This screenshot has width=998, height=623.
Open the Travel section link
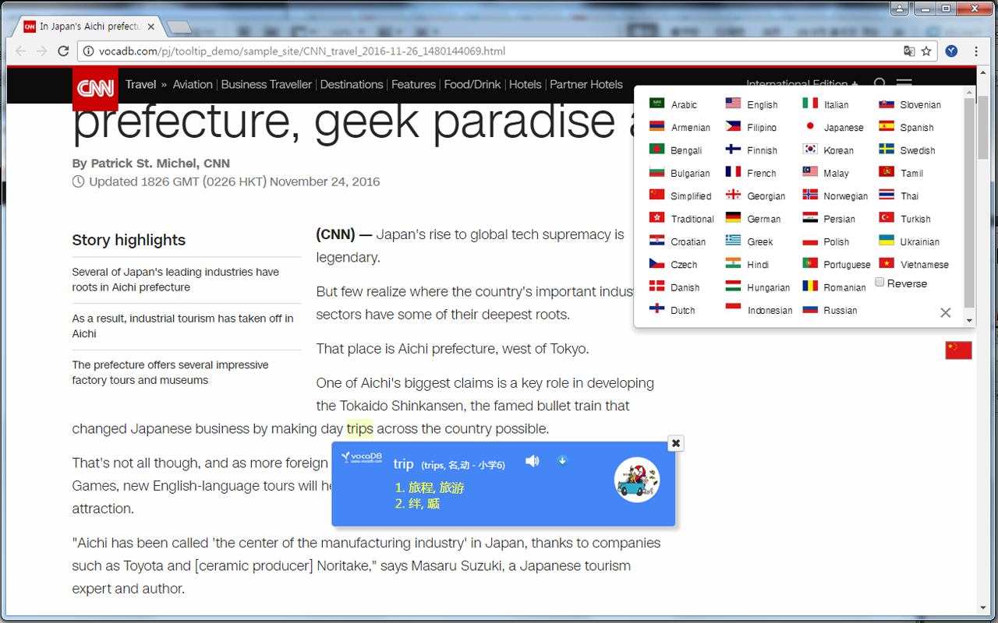point(140,84)
